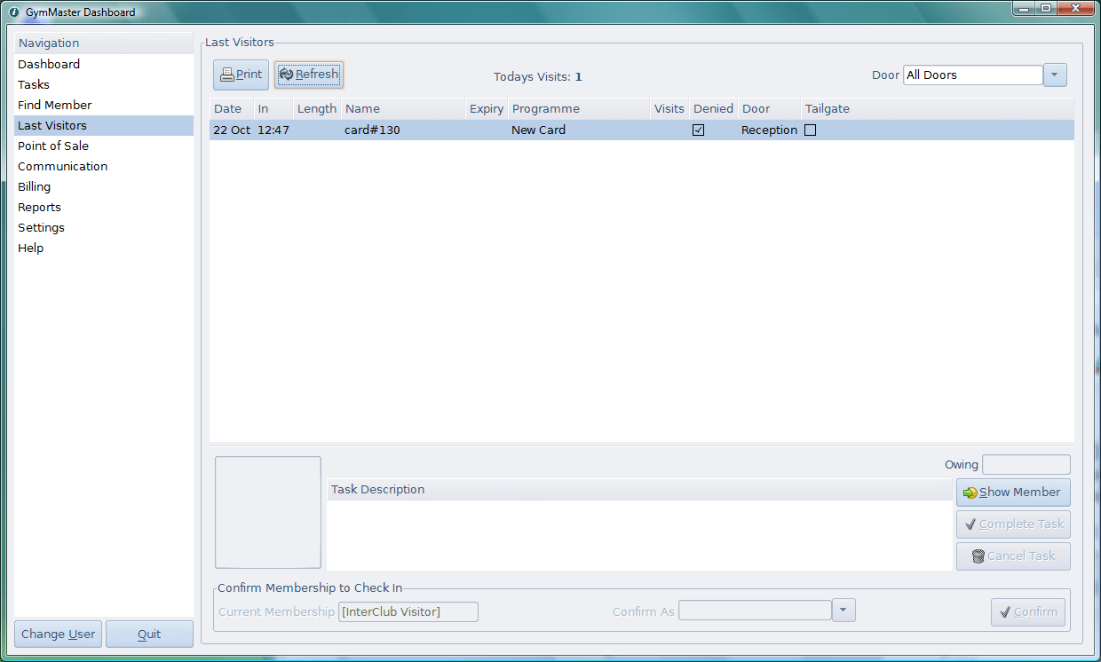Open Billing section
This screenshot has width=1101, height=662.
coord(103,186)
